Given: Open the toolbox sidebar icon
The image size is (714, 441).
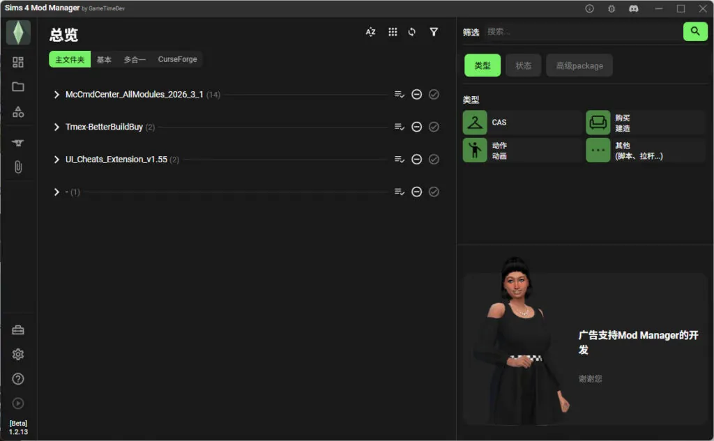Looking at the screenshot, I should coord(18,330).
